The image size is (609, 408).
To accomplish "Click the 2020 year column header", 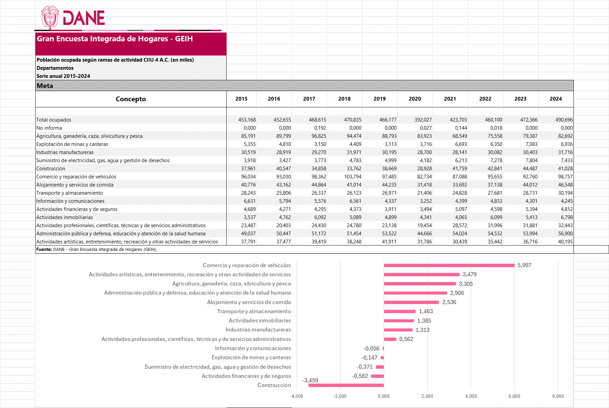I will click(415, 99).
